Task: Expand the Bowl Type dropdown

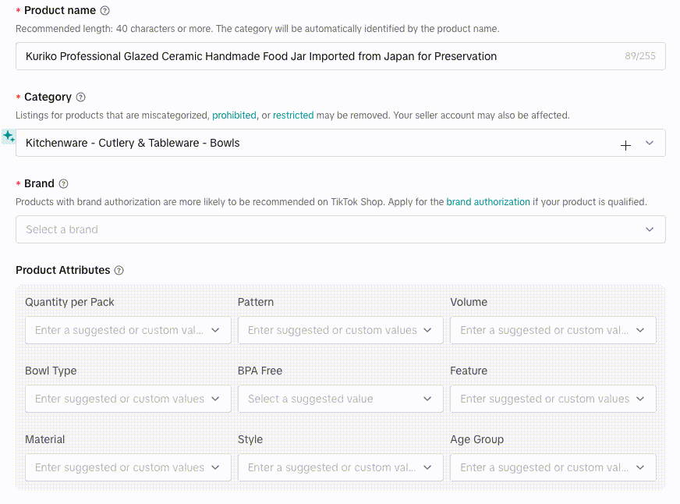Action: [x=128, y=399]
